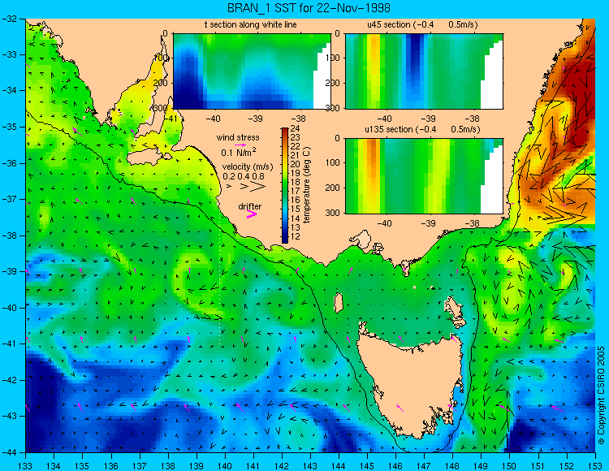This screenshot has width=609, height=471.
Task: Click longitude axis label '153'
Action: pos(595,465)
